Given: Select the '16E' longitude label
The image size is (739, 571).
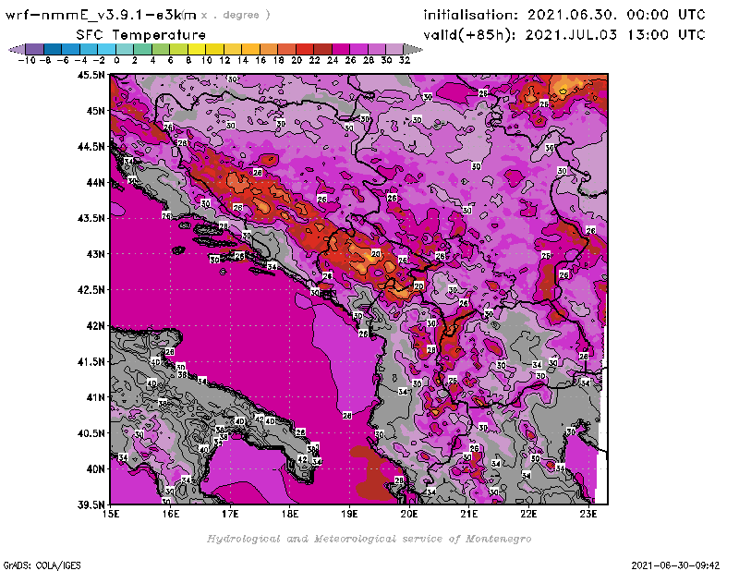Looking at the screenshot, I should [171, 514].
